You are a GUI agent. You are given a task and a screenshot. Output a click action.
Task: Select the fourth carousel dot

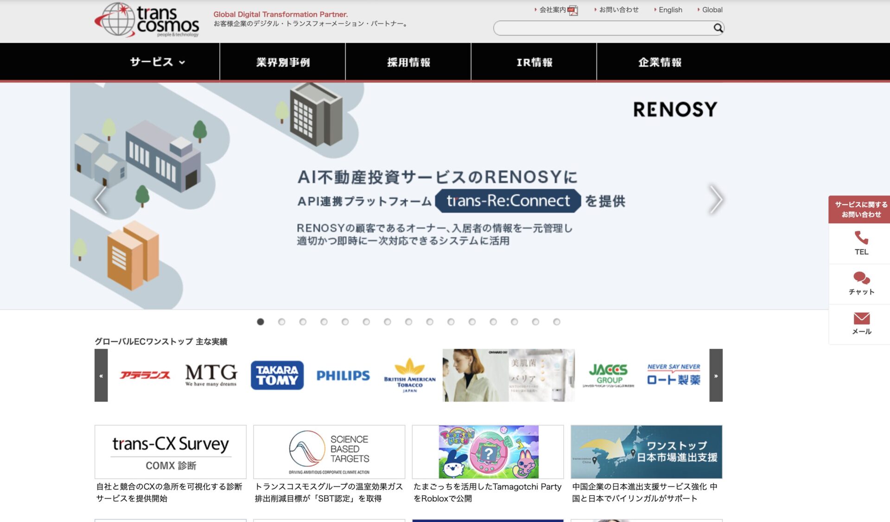tap(324, 322)
